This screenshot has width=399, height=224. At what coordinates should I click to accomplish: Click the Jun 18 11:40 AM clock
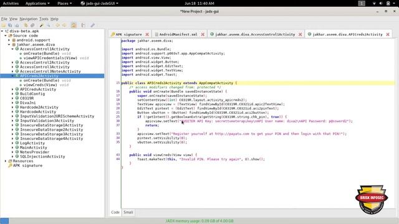(199, 3)
